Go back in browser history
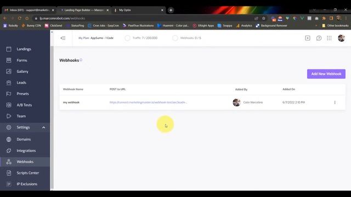The height and width of the screenshot is (197, 351). pos(5,18)
